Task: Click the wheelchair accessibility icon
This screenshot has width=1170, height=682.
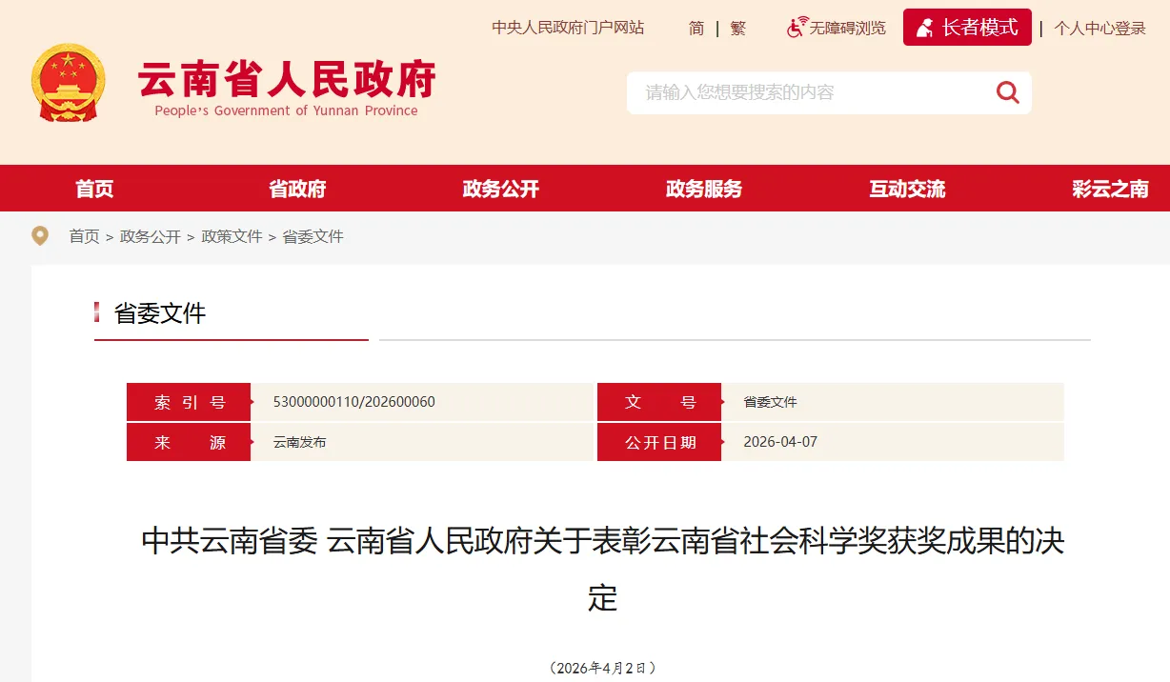Action: (797, 28)
